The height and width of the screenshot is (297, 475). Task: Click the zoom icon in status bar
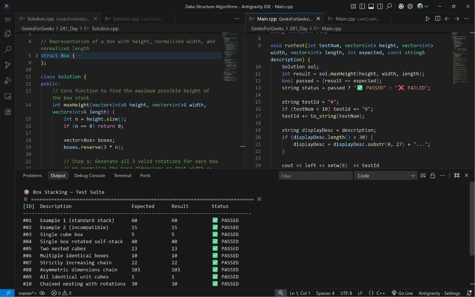click(x=281, y=293)
